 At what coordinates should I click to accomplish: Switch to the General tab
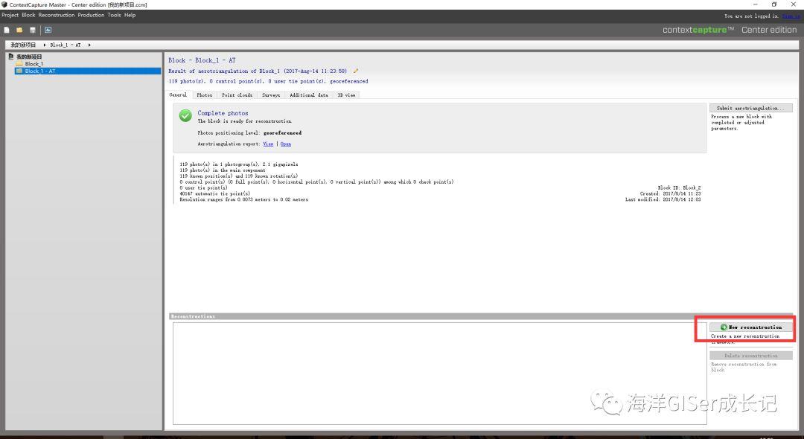(x=179, y=94)
